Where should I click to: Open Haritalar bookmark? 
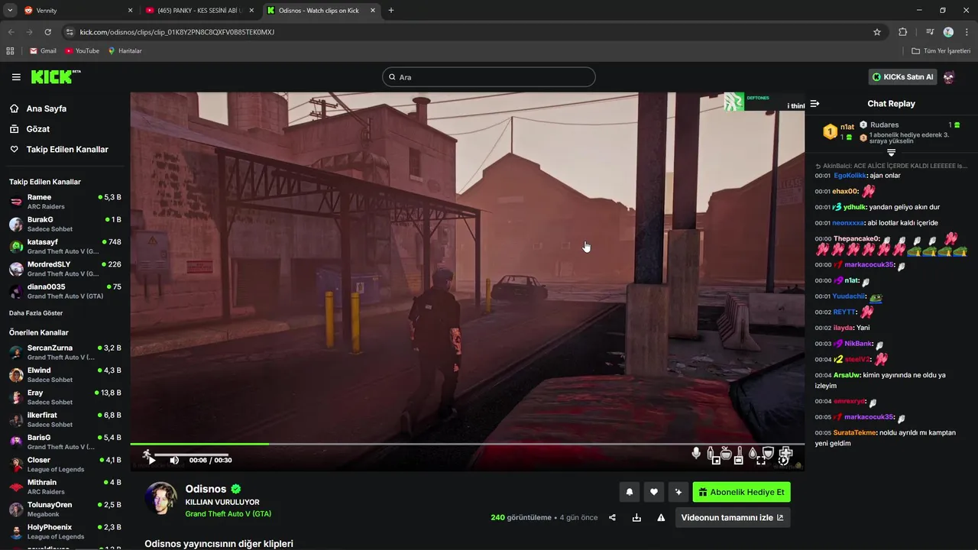[125, 51]
